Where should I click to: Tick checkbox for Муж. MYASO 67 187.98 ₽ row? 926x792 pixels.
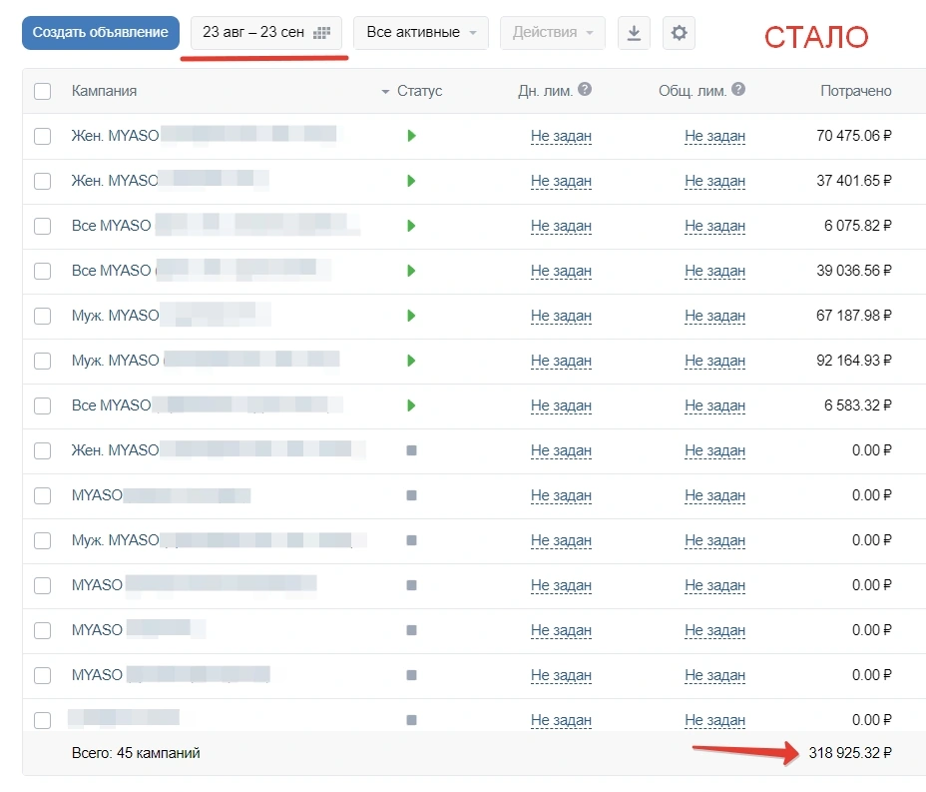point(43,316)
